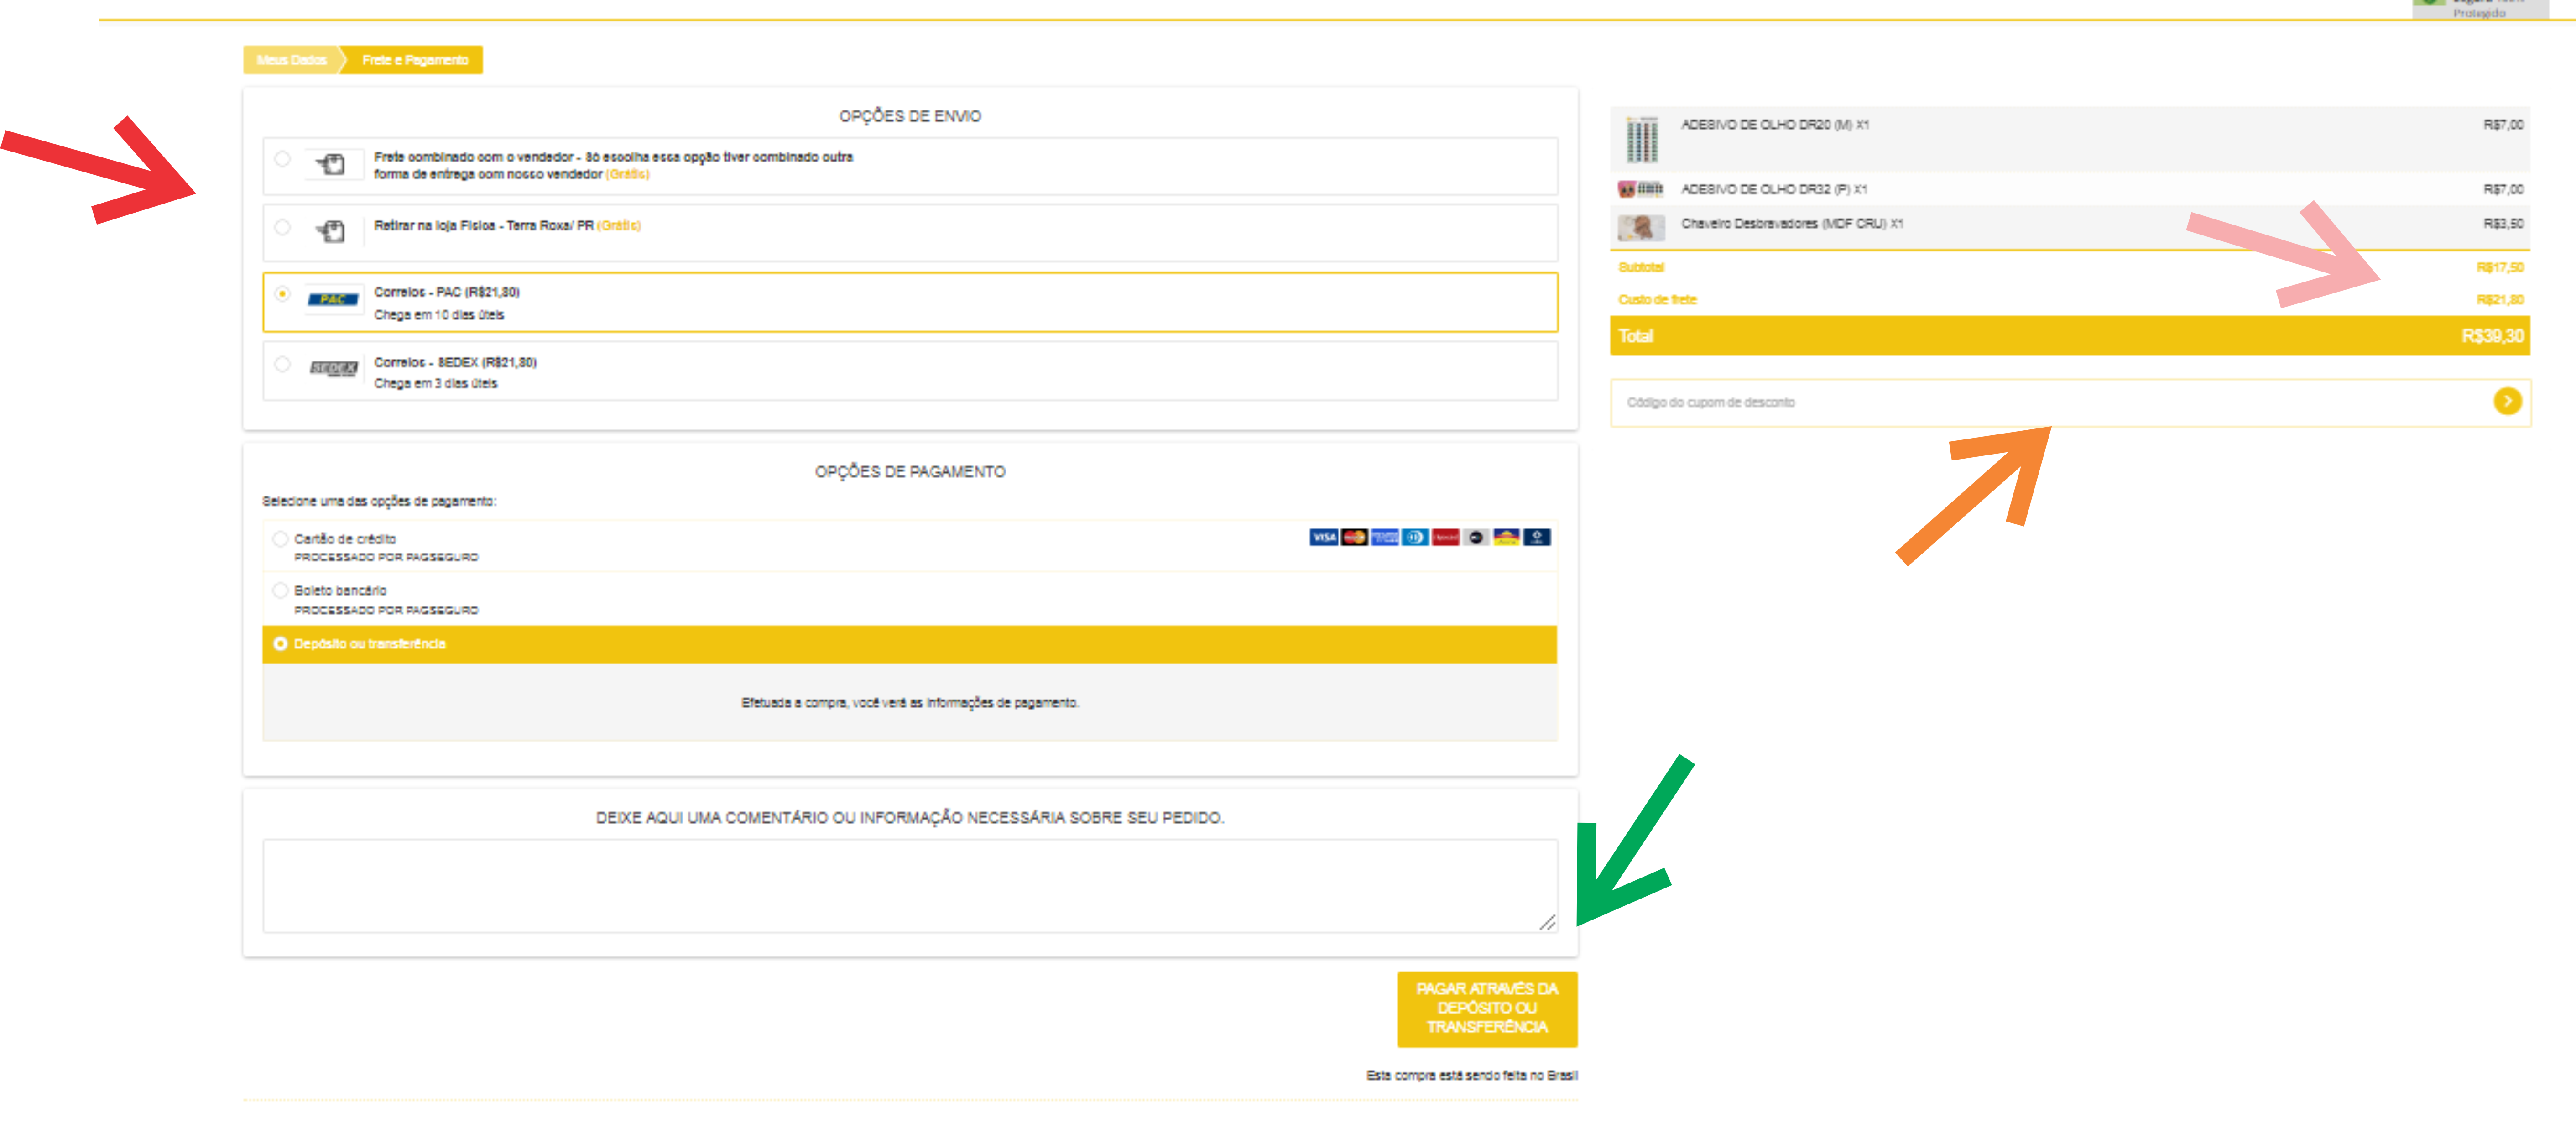This screenshot has height=1139, width=2576.
Task: Click the 'OPÇÕES DE ENVIO' heading
Action: tap(910, 116)
